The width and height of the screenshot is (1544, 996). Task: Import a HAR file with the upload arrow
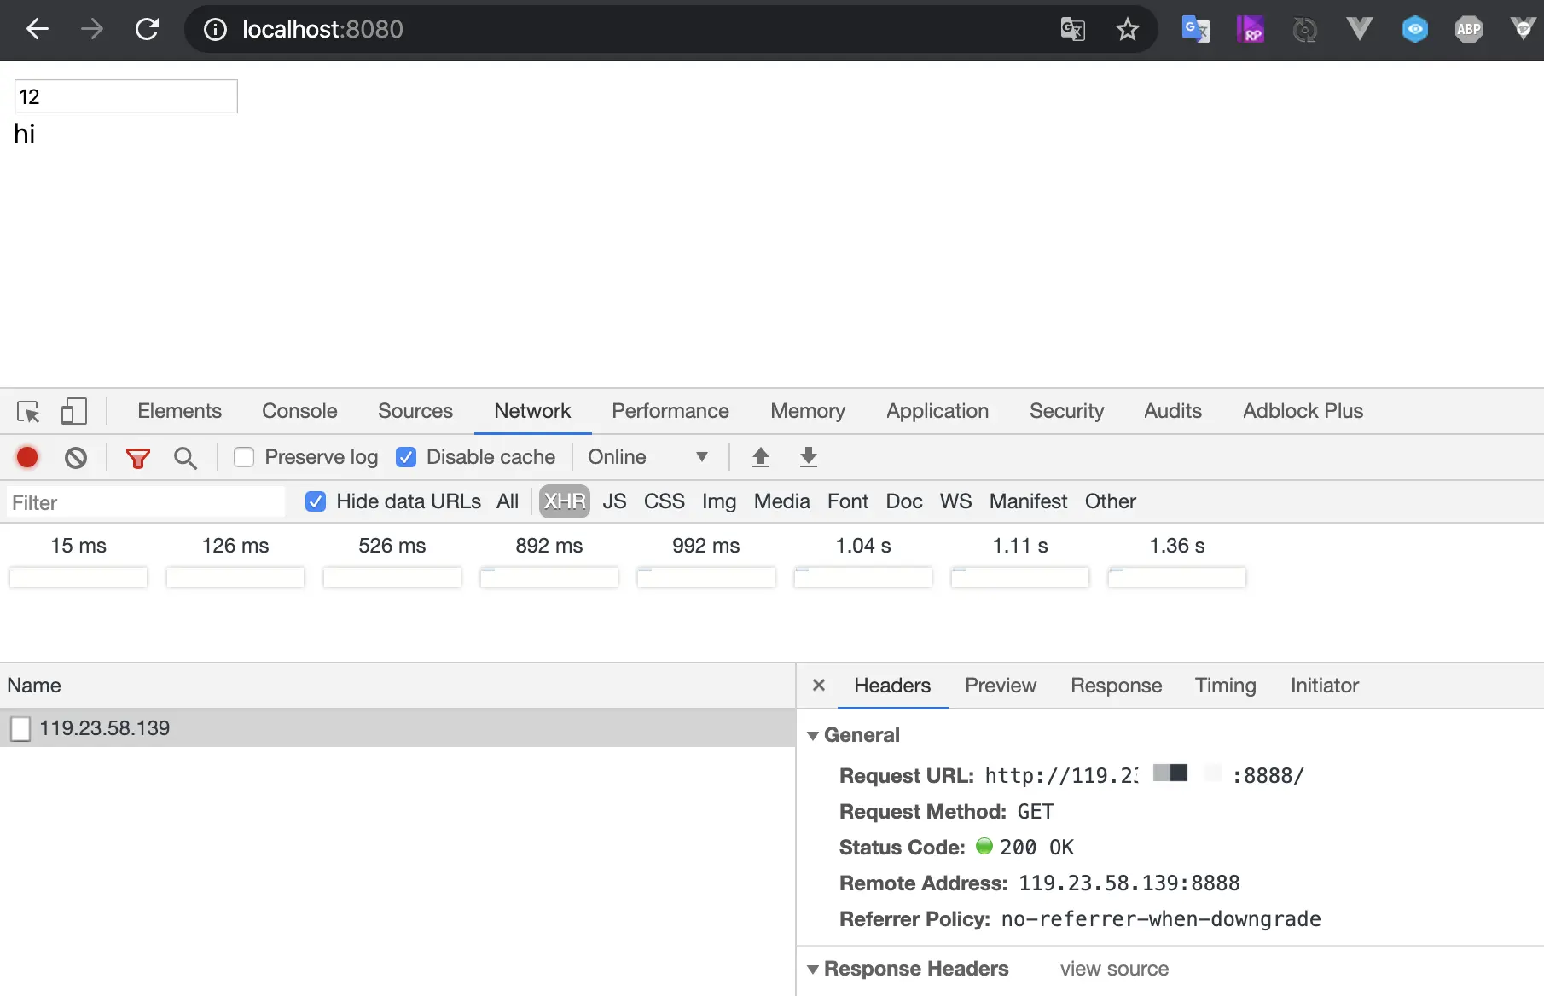click(761, 457)
